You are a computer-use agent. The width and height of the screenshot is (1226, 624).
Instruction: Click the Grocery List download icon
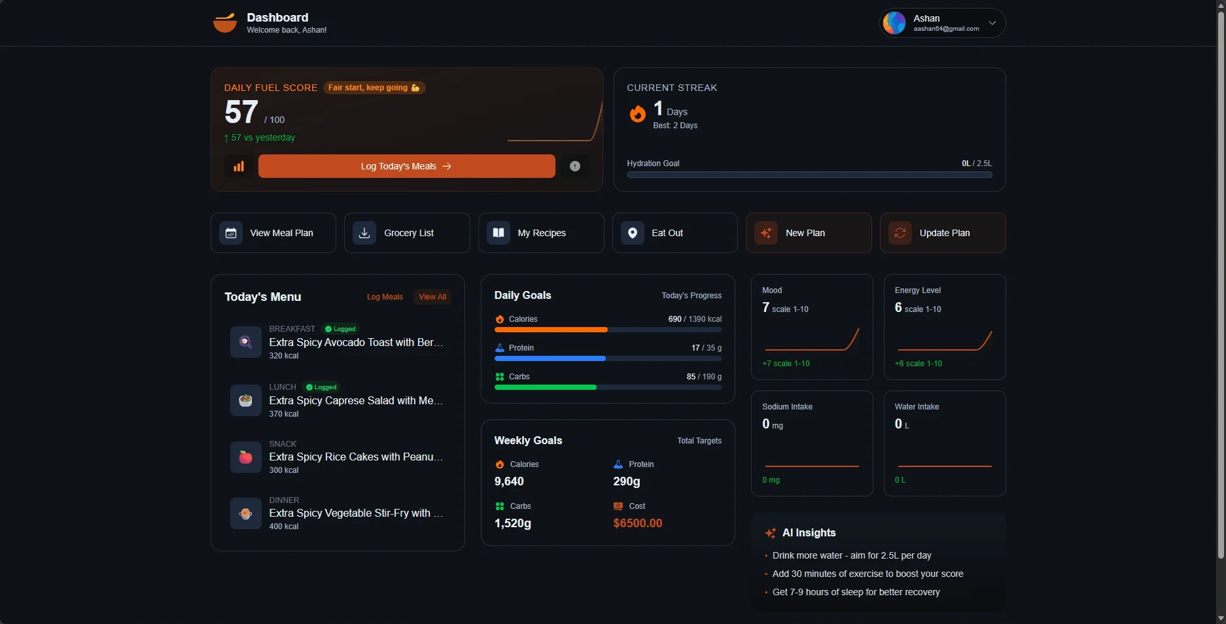pyautogui.click(x=364, y=233)
